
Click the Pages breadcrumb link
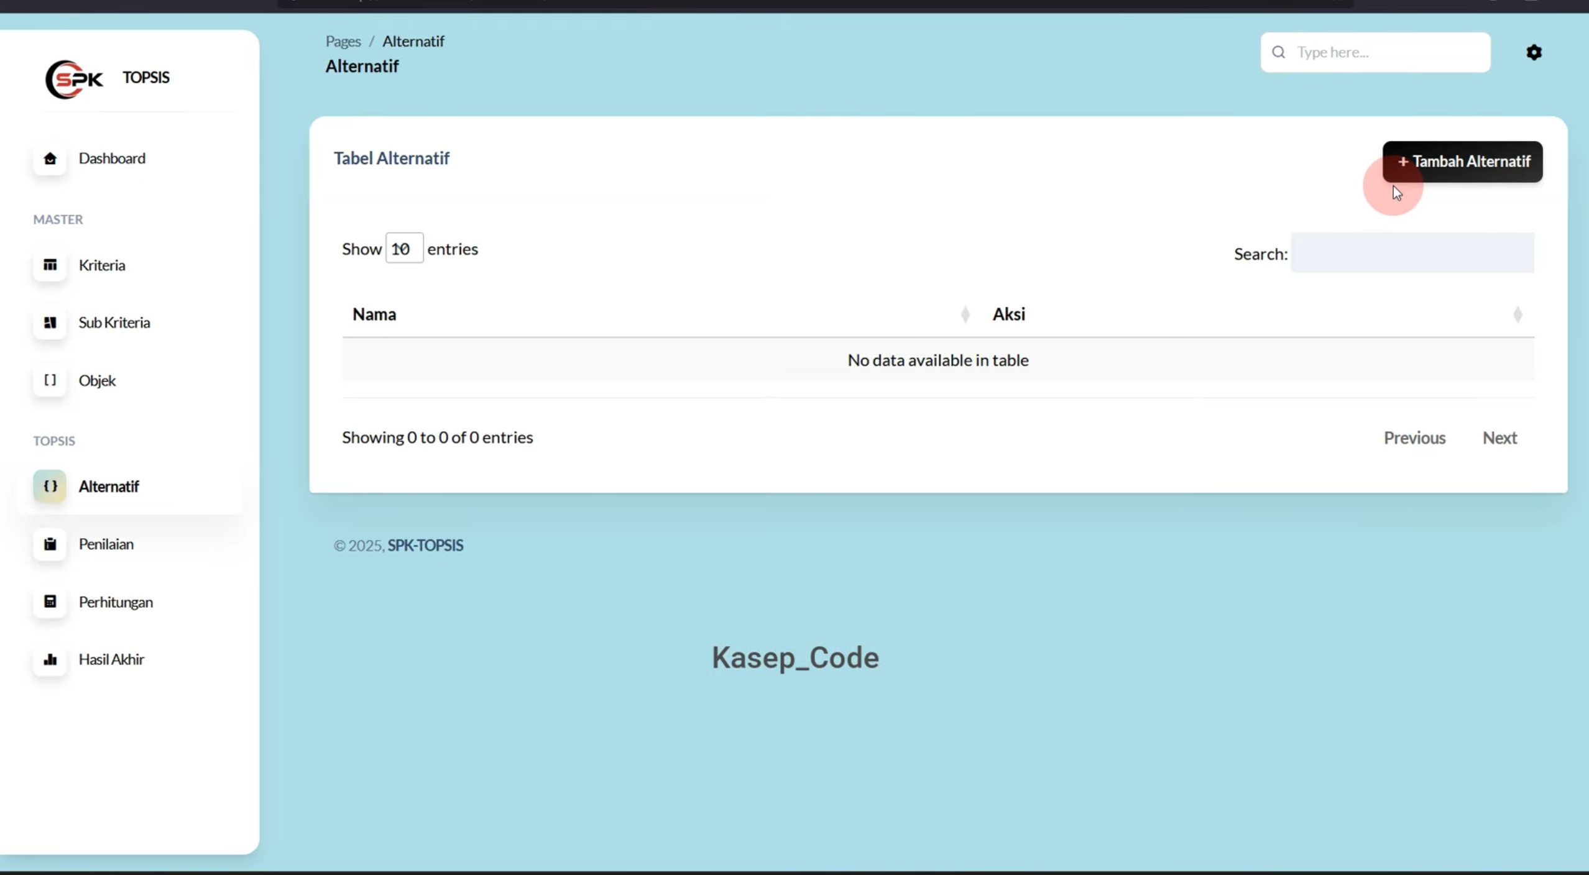[343, 42]
